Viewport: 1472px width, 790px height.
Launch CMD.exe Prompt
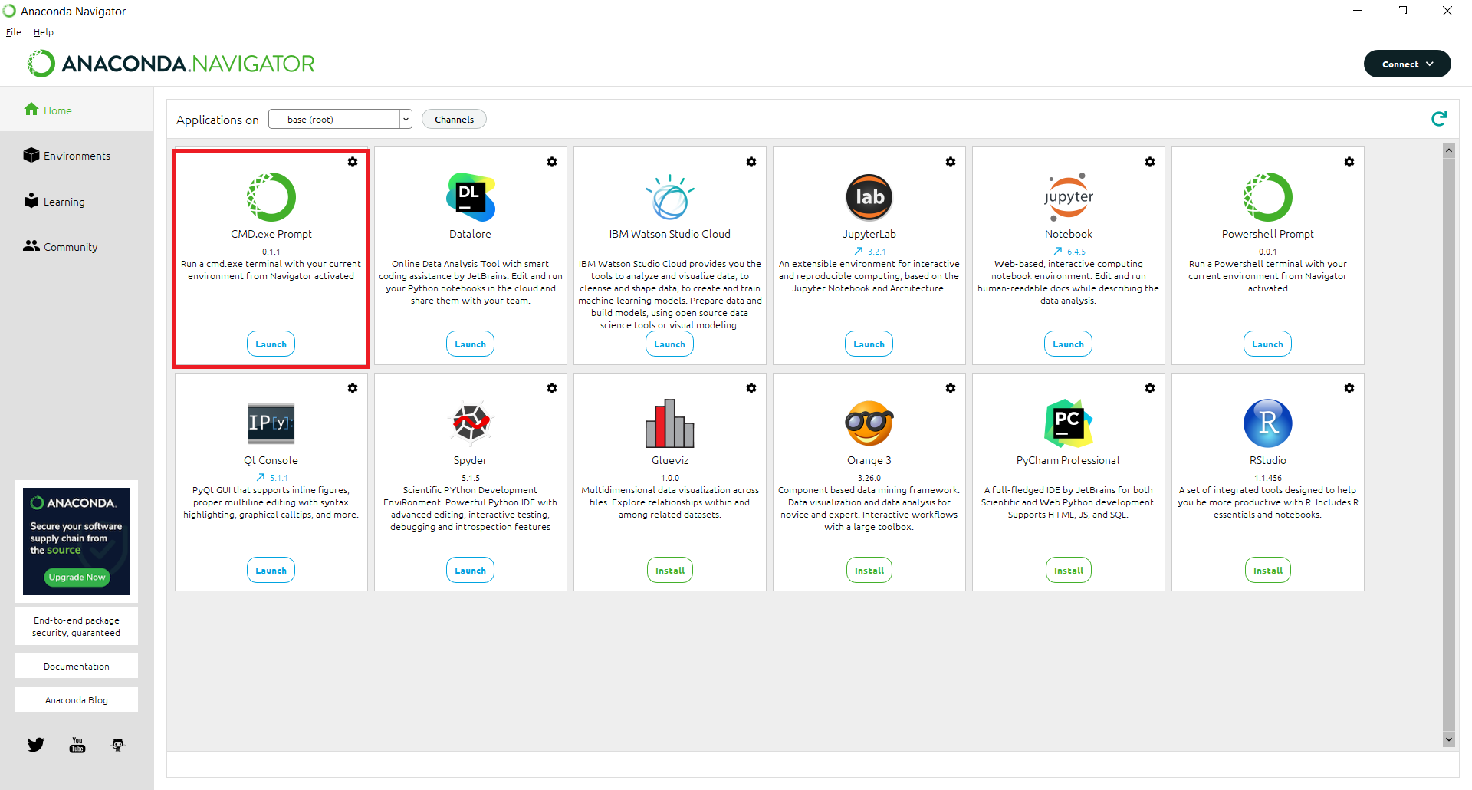click(x=271, y=344)
